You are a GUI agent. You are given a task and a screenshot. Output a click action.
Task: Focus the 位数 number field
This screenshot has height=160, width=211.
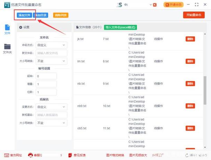(x=46, y=92)
